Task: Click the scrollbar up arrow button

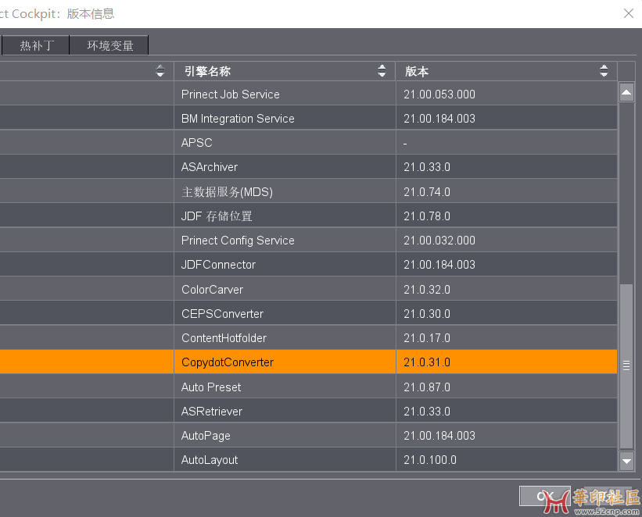Action: [626, 94]
